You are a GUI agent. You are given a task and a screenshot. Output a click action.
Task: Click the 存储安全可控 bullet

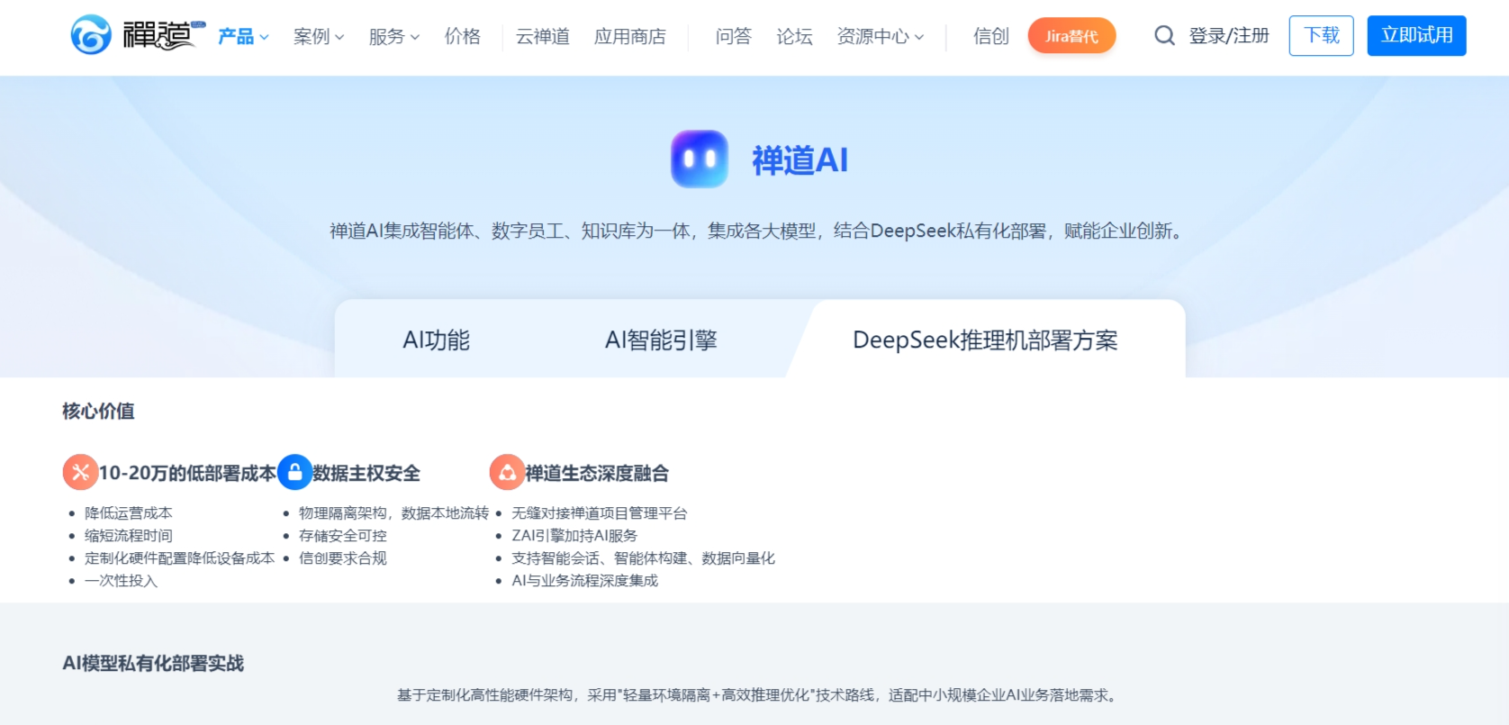click(343, 536)
